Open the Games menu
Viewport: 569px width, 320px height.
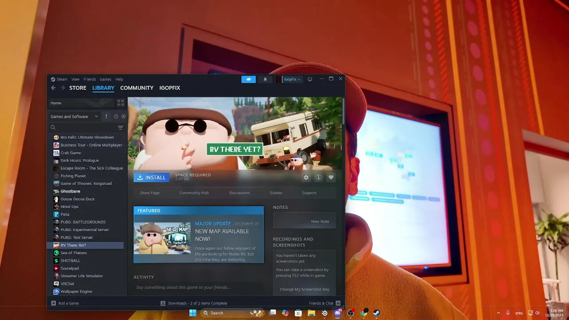click(x=105, y=79)
